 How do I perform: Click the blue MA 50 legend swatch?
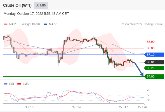45,24
